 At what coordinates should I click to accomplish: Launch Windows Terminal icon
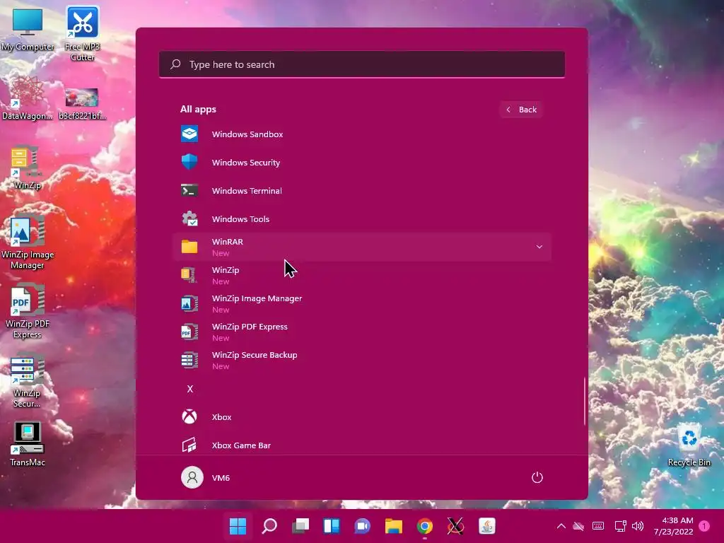coord(189,191)
